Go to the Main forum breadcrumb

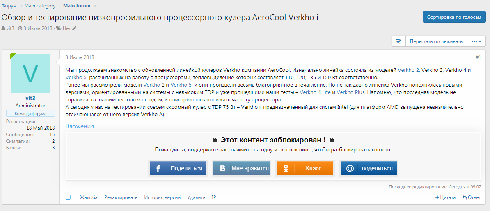click(77, 6)
